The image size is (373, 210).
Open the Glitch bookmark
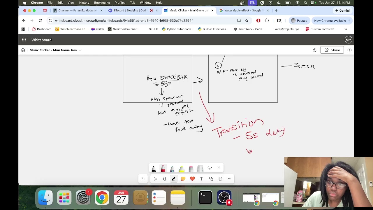point(98,29)
